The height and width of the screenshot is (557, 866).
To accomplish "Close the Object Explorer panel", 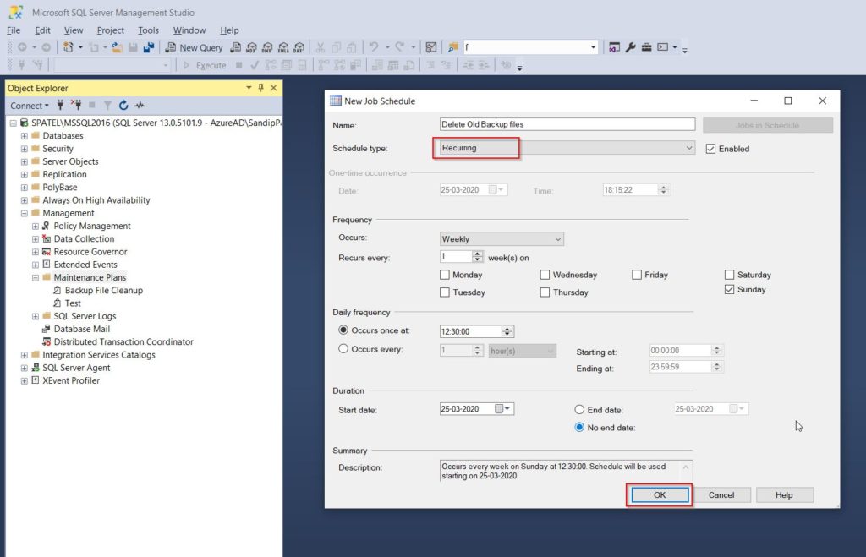I will [x=273, y=88].
